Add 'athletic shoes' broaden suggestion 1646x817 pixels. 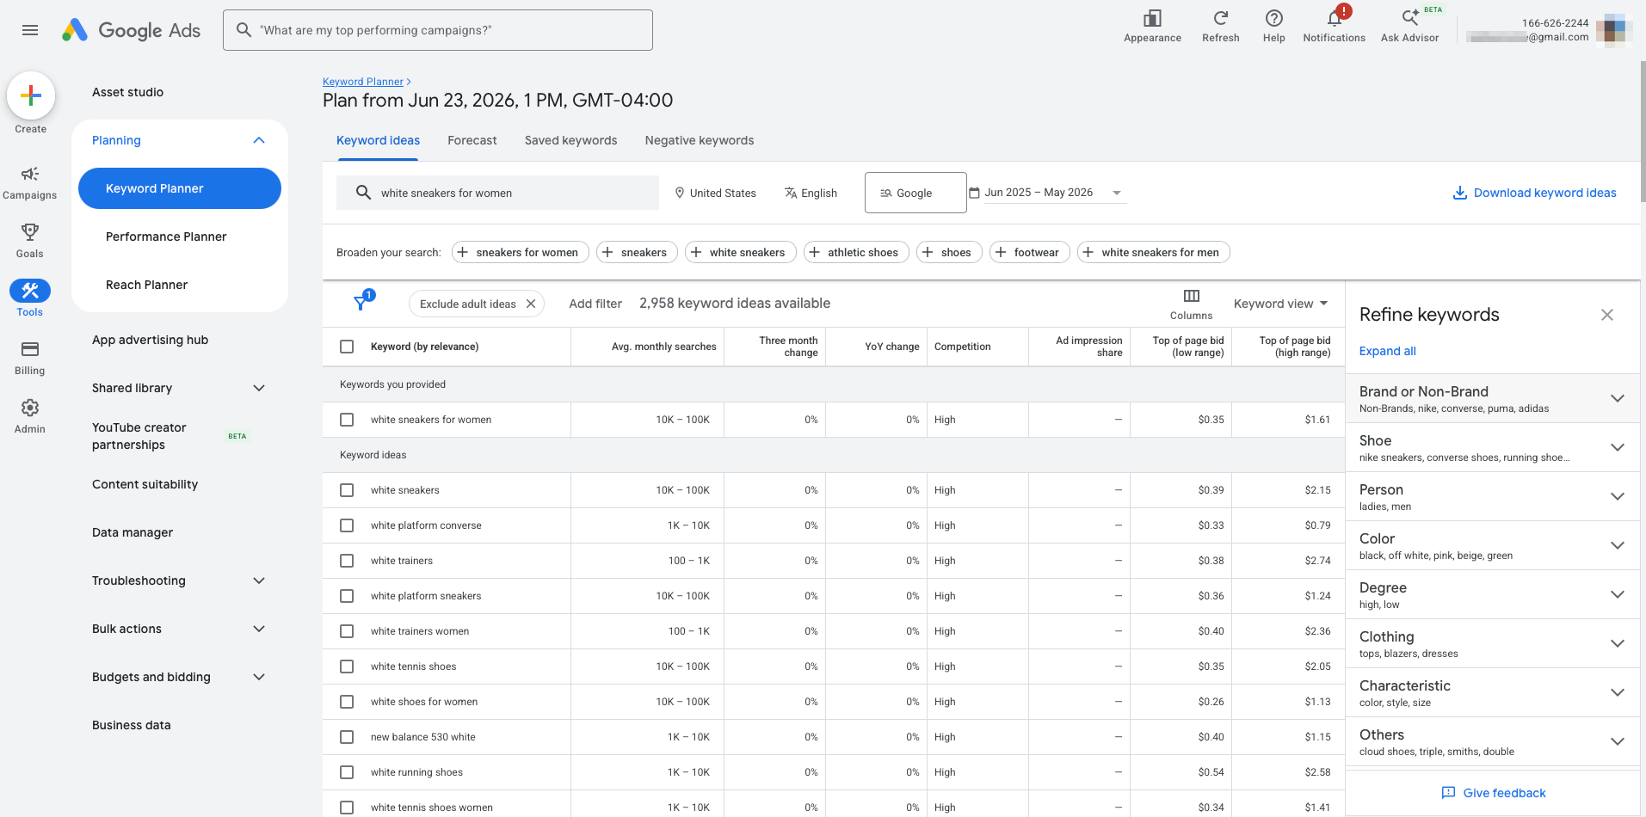855,252
